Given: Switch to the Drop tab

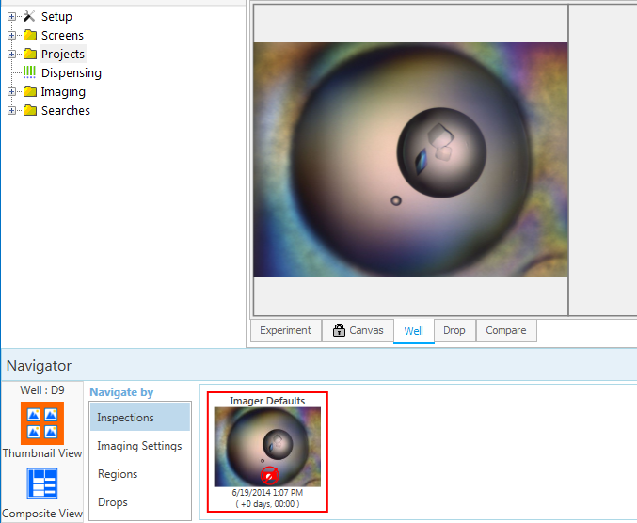Looking at the screenshot, I should (x=454, y=330).
